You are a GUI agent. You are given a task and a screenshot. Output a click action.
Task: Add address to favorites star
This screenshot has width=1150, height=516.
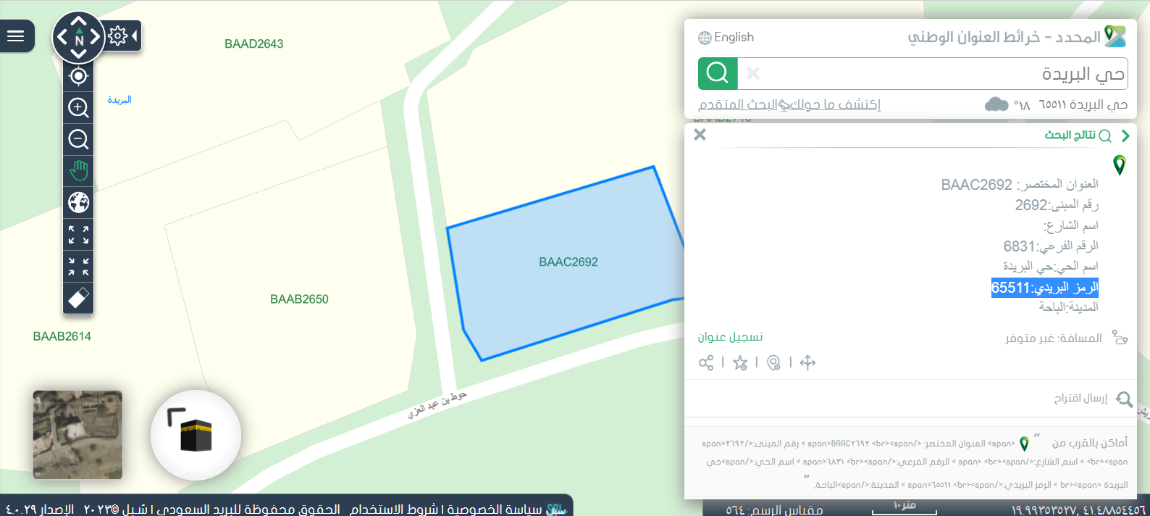pyautogui.click(x=740, y=363)
